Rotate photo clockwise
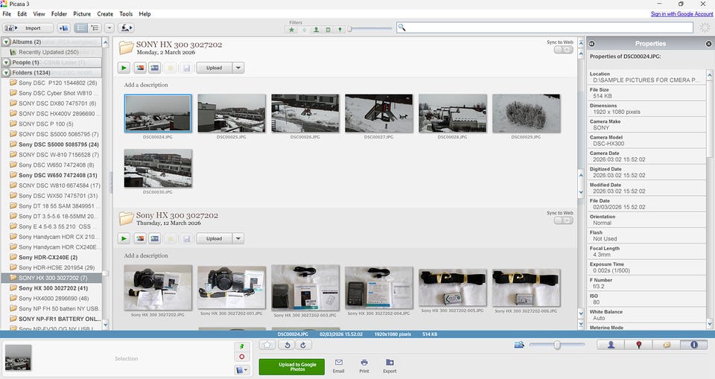The height and width of the screenshot is (379, 715). (303, 345)
